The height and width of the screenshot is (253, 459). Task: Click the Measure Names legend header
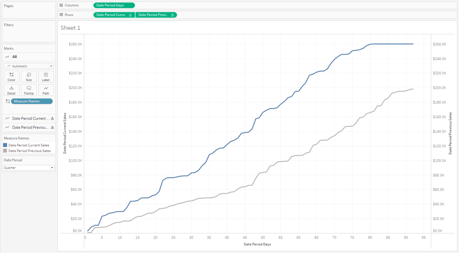point(16,138)
